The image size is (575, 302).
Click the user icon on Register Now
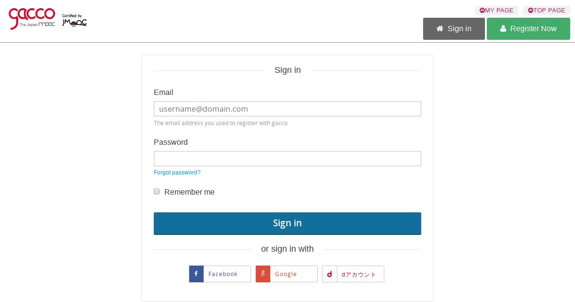[503, 29]
